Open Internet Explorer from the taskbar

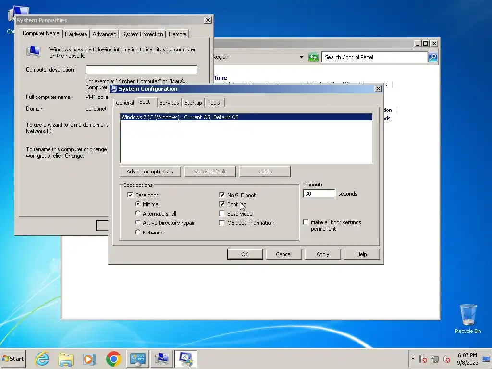tap(42, 358)
